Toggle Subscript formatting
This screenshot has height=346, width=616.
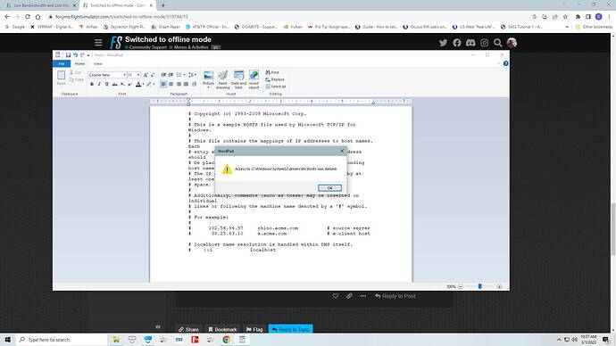click(122, 85)
